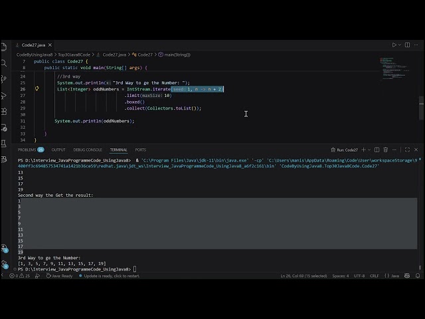Switch to the Ports panel tab
The height and width of the screenshot is (319, 425).
(140, 150)
